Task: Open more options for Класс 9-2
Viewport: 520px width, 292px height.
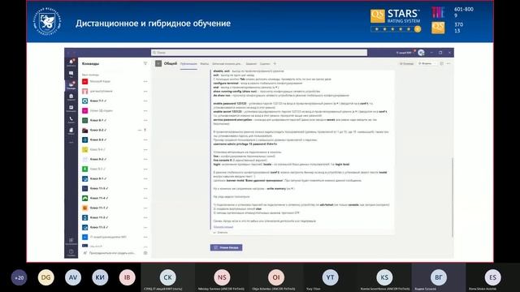Action: pos(145,159)
